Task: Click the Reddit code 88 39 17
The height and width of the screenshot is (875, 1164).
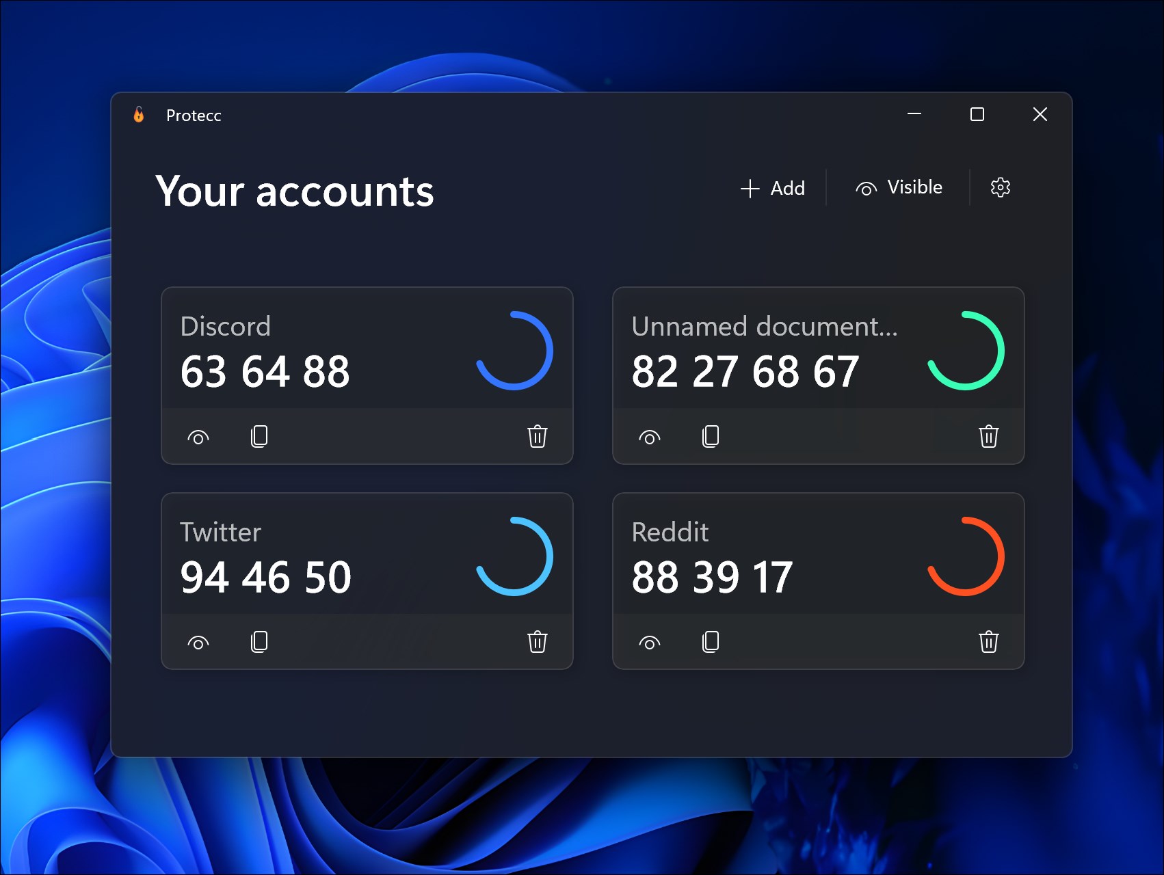Action: point(713,576)
